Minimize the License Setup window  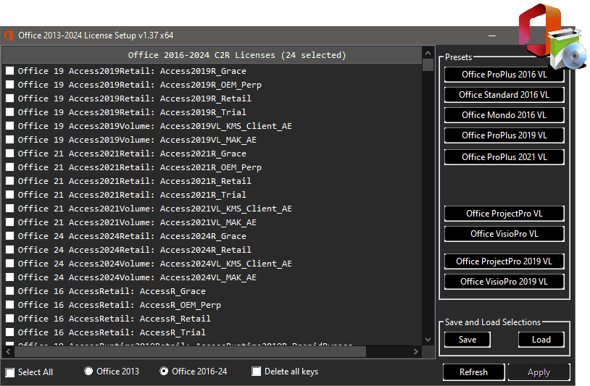point(492,35)
